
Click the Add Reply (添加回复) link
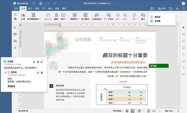(11, 86)
